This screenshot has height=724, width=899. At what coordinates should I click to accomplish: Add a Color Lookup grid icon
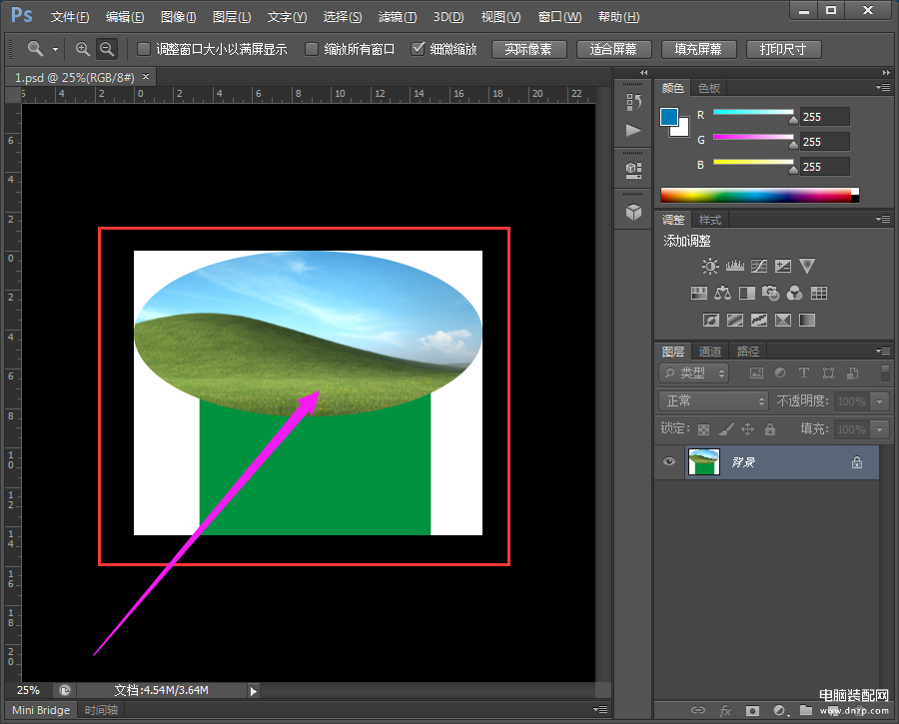819,294
